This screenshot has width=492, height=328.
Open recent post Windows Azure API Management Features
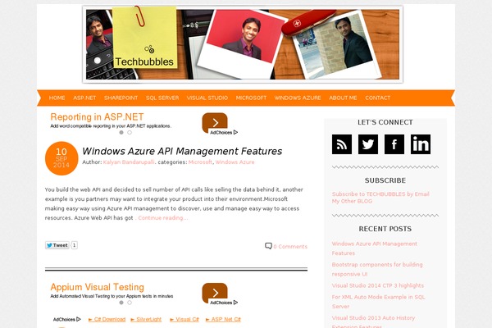click(x=375, y=248)
